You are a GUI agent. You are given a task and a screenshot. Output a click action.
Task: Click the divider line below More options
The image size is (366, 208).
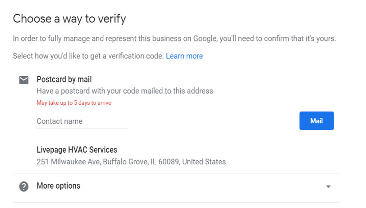coord(176,202)
